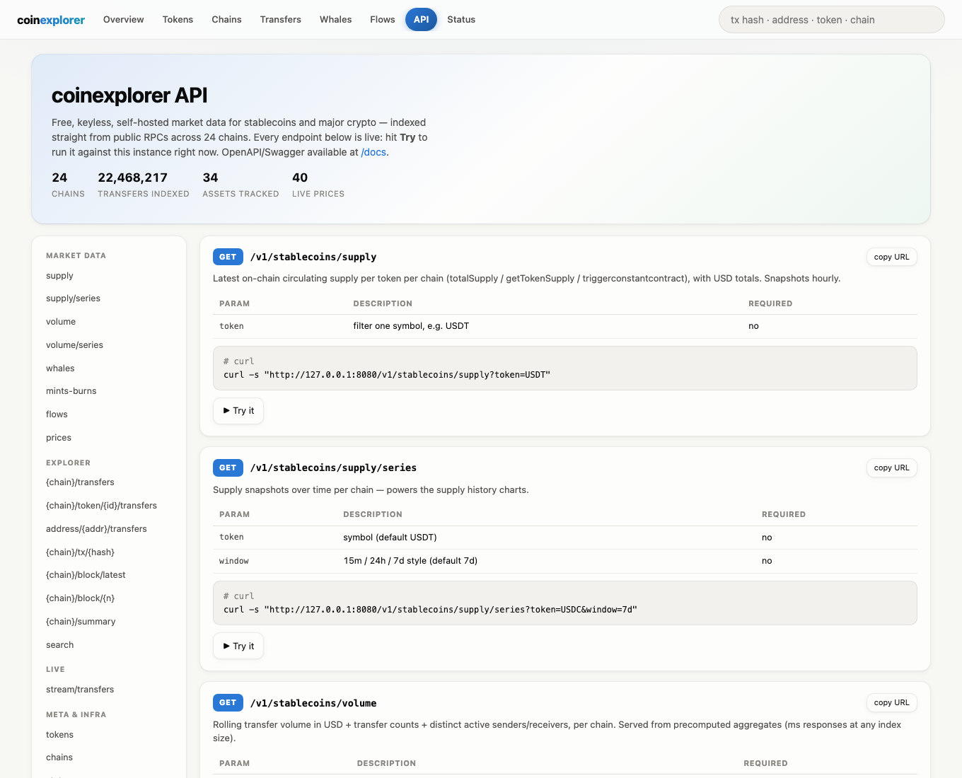Viewport: 962px width, 778px height.
Task: Copy URL for /v1/stablecoins/supply endpoint
Action: (x=891, y=257)
